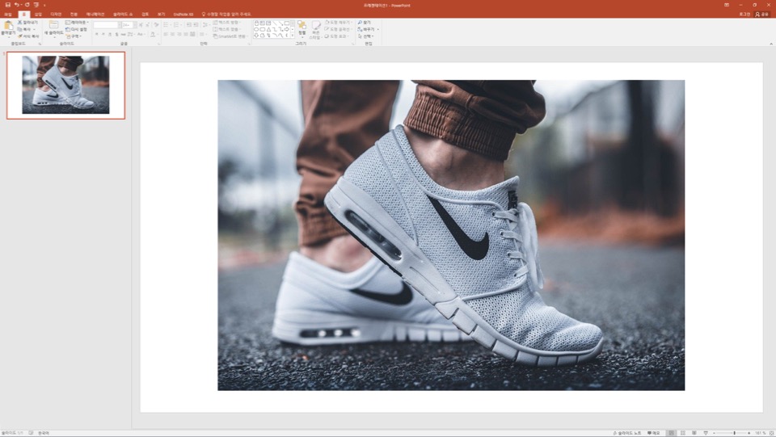Click the font name box
This screenshot has width=776, height=437.
[106, 25]
